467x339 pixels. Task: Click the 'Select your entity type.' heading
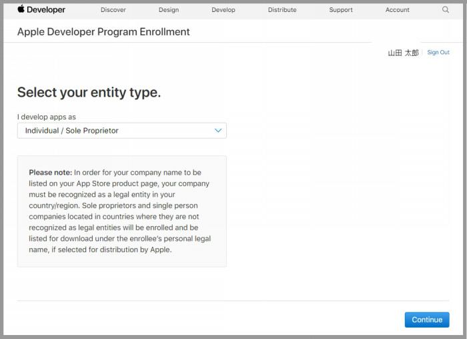tap(89, 92)
